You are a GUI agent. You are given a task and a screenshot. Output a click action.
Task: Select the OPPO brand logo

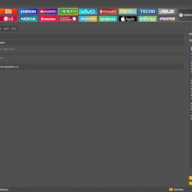point(68,12)
